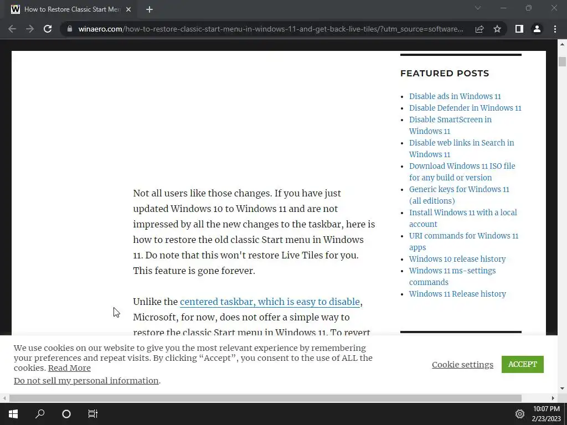Click the scroll right arrow
The width and height of the screenshot is (567, 425).
click(553, 398)
